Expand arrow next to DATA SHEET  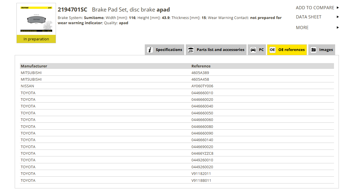pos(338,17)
